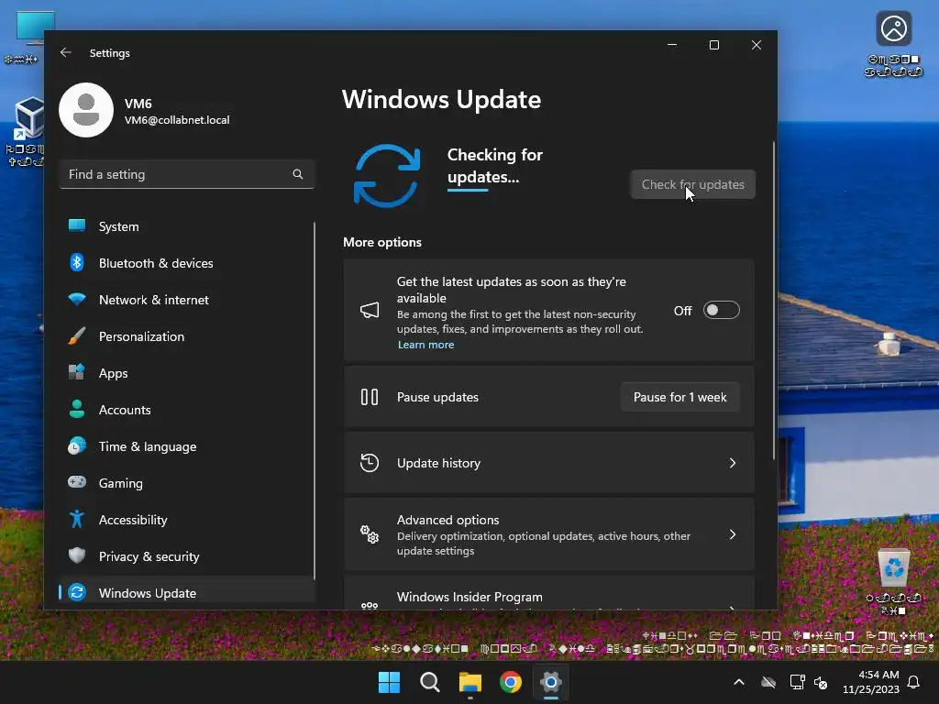
Task: Click the cloud sync tray icon
Action: point(768,682)
